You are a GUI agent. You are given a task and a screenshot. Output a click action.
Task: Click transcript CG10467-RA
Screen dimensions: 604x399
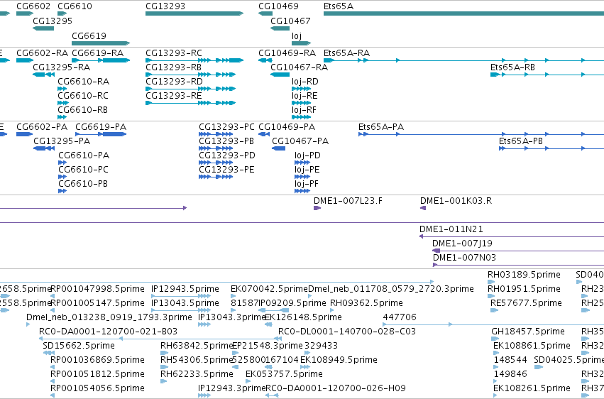click(x=300, y=67)
